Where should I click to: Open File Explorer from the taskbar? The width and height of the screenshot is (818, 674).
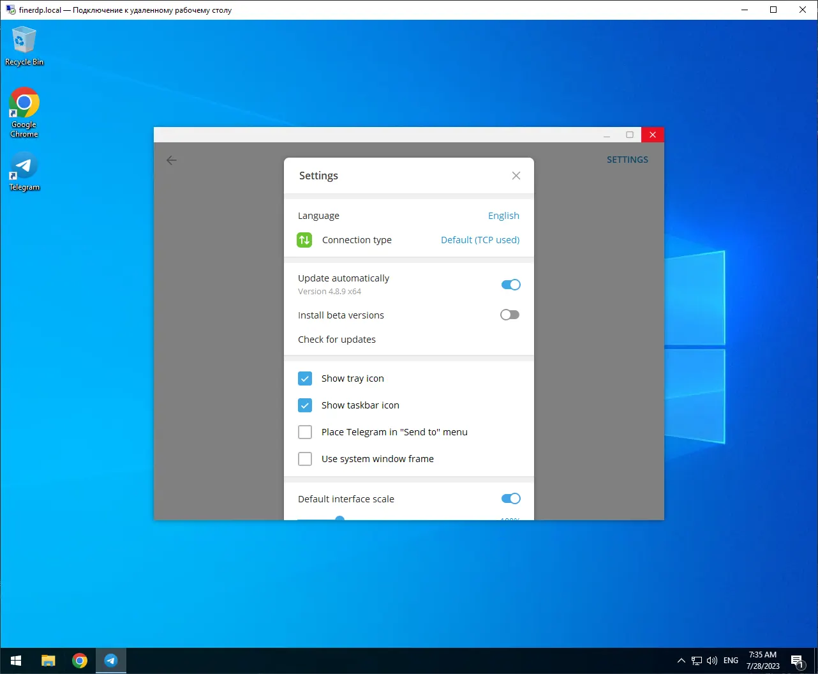point(48,661)
